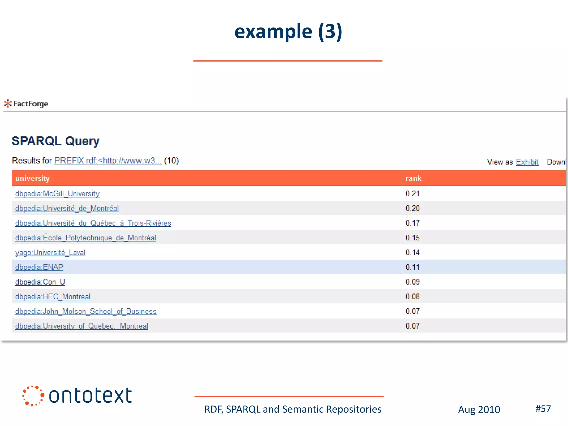Select rank 0.07 in John Molson row
Viewport: 568px width, 426px height.
[412, 311]
